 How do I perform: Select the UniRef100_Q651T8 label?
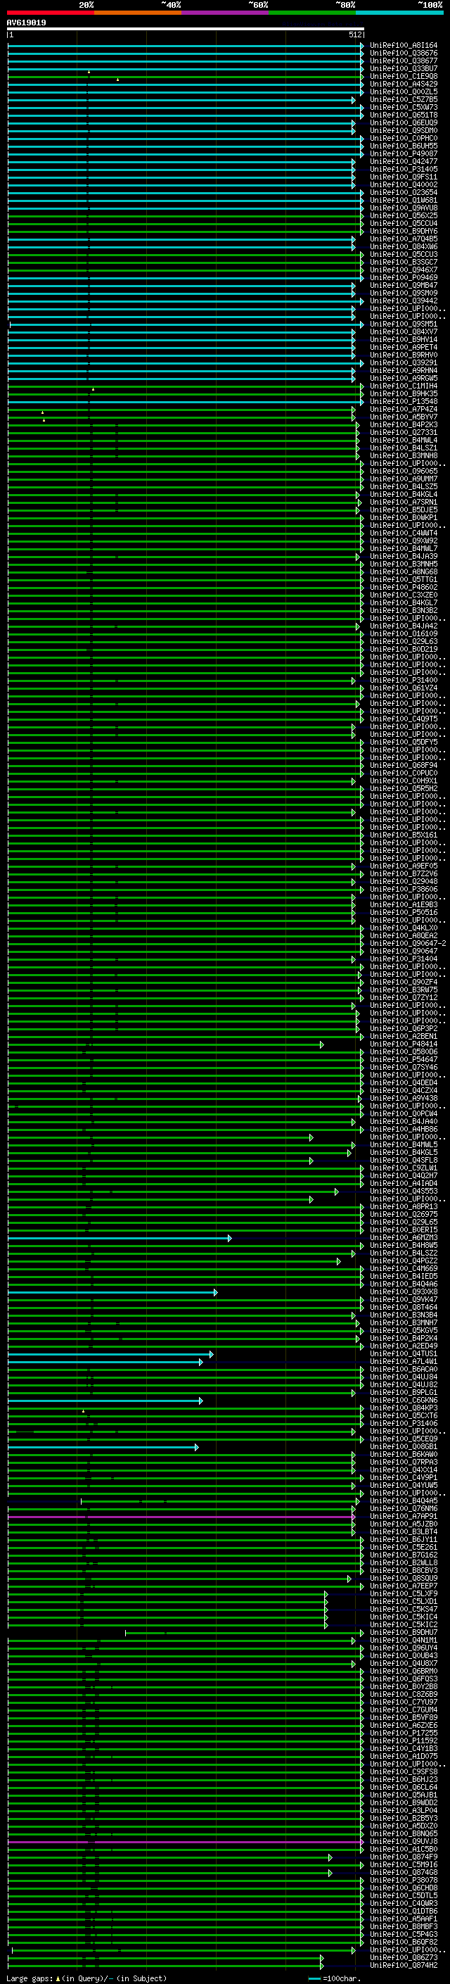(404, 115)
